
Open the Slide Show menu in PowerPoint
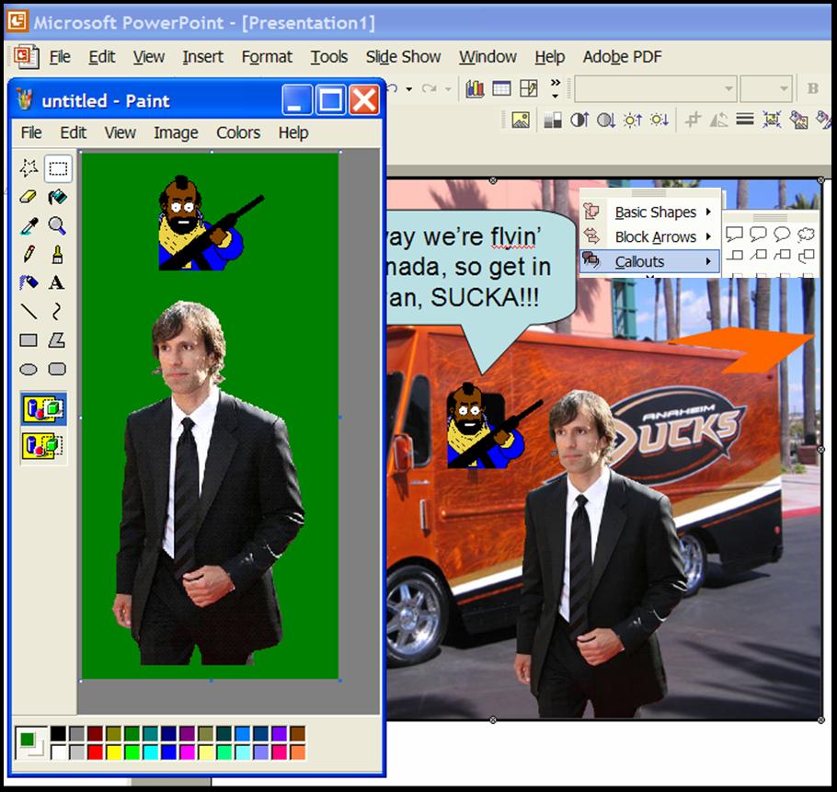[403, 57]
